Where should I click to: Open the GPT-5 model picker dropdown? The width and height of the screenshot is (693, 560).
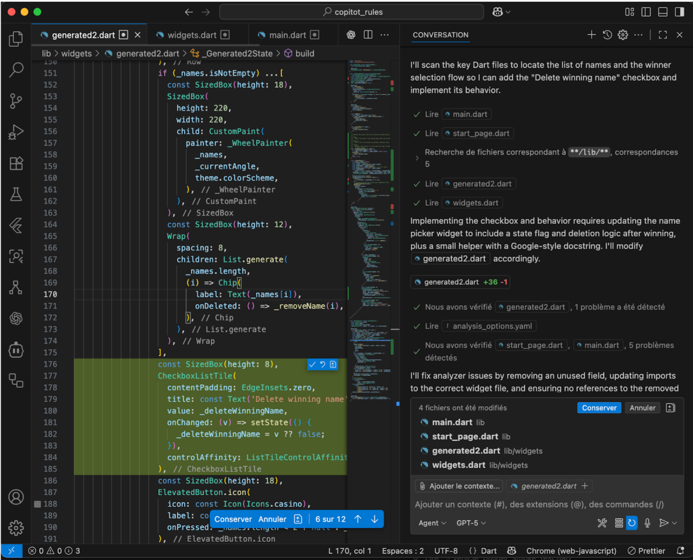(471, 523)
